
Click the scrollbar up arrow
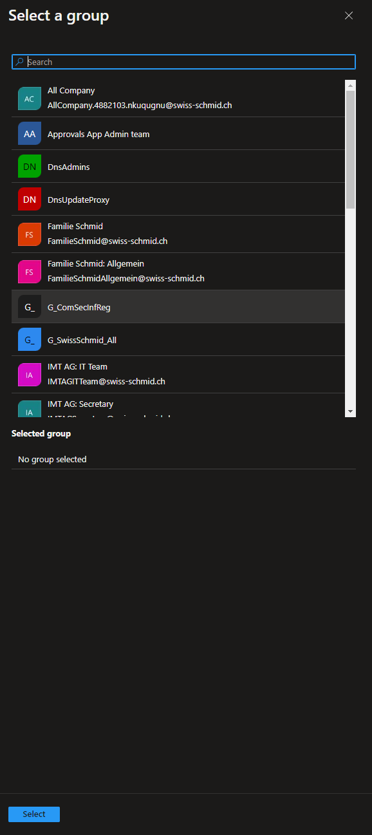(351, 85)
